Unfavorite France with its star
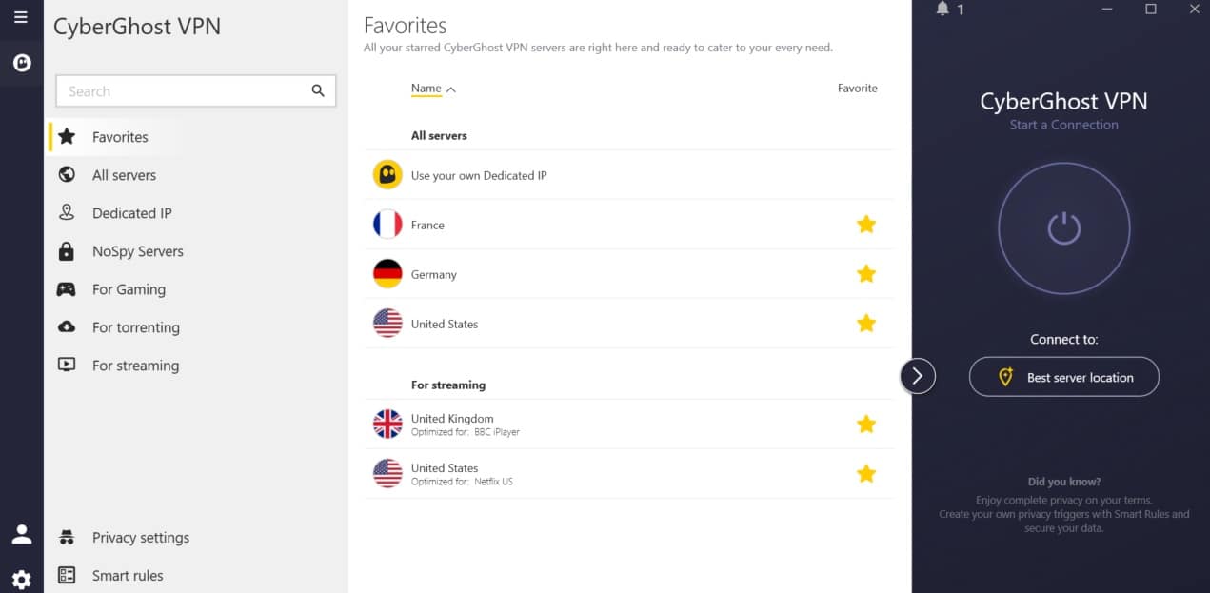 865,225
